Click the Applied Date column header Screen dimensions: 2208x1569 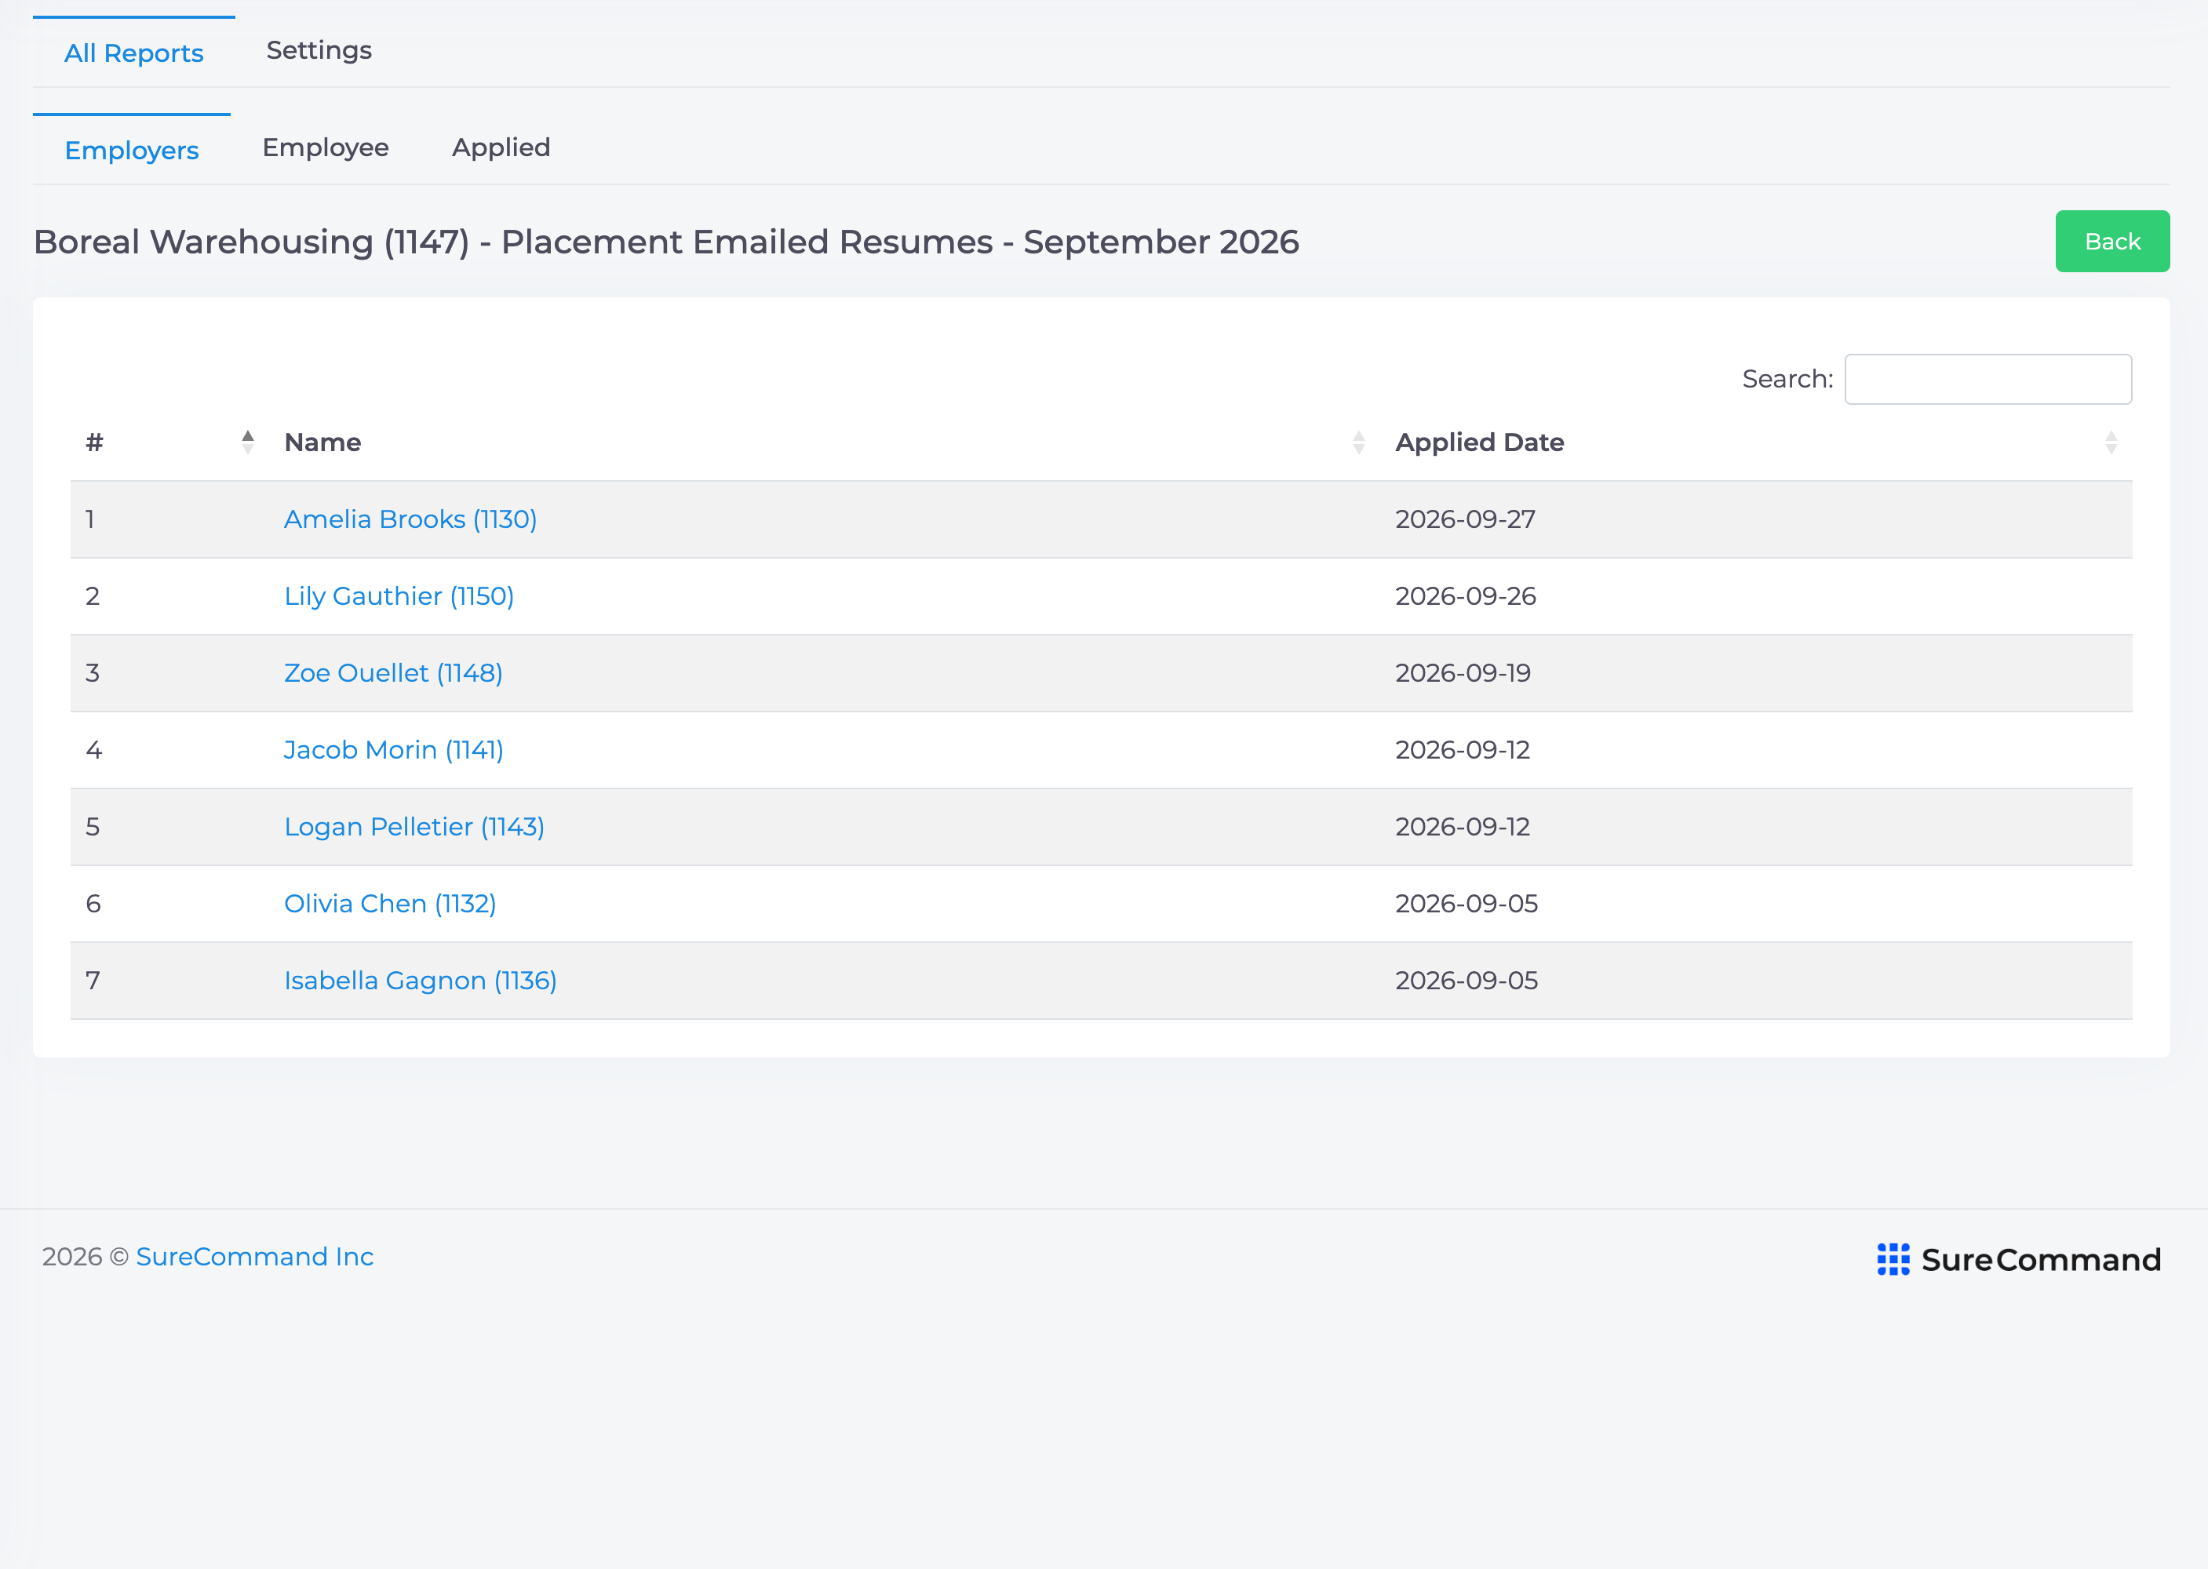click(x=1479, y=442)
